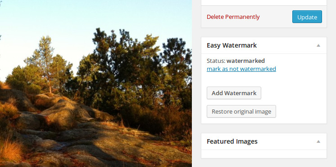336x167 pixels.
Task: Open the attachment photo preview
Action: pos(96,83)
